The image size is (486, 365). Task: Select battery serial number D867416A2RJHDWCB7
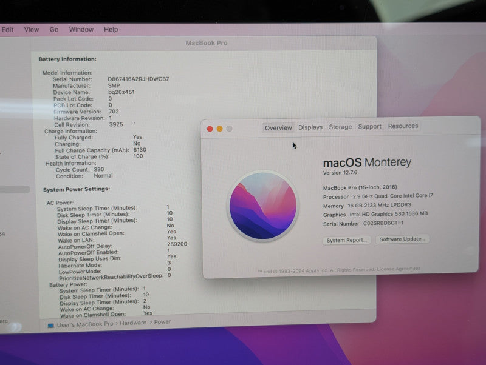click(x=139, y=79)
